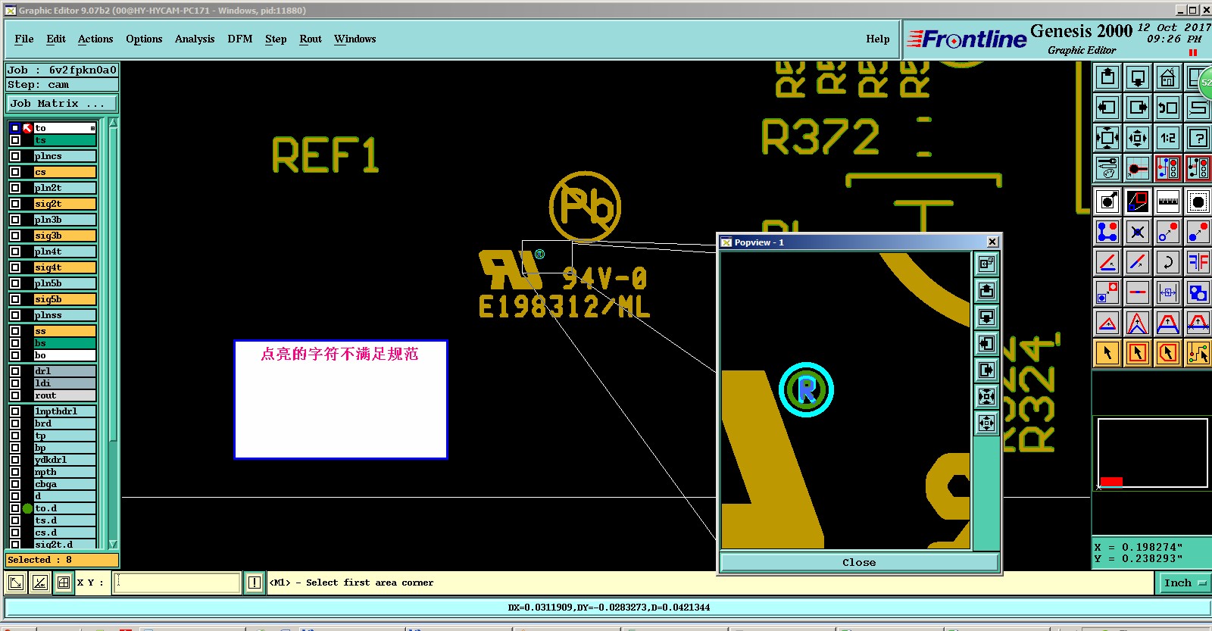Click into the X Y coordinate input field
The height and width of the screenshot is (631, 1212).
click(177, 583)
